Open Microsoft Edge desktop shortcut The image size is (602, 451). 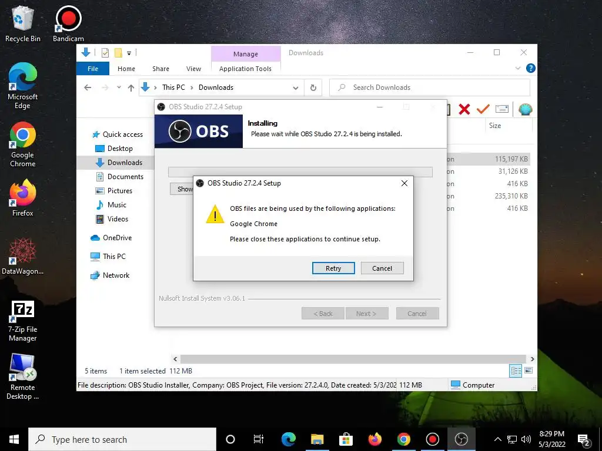pyautogui.click(x=23, y=86)
